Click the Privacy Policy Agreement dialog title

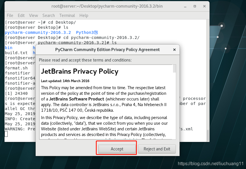(x=107, y=50)
